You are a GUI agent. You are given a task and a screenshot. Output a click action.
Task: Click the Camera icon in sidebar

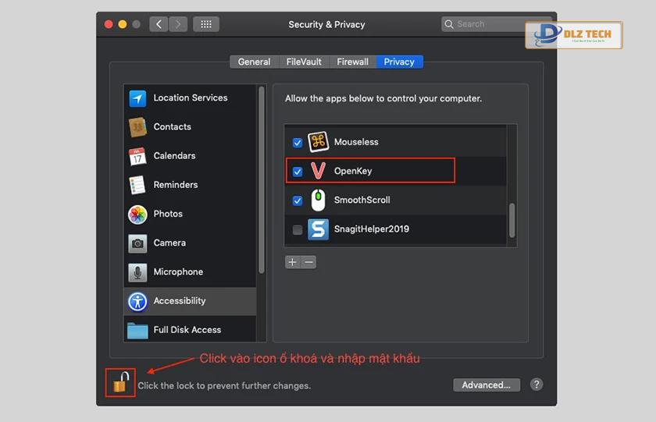pyautogui.click(x=137, y=243)
